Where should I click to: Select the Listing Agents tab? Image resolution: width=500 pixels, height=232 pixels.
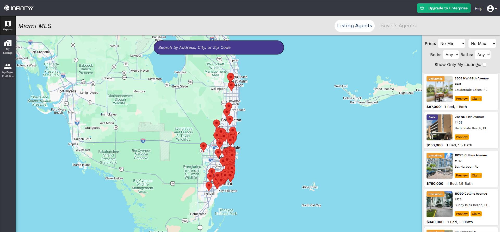(x=354, y=26)
